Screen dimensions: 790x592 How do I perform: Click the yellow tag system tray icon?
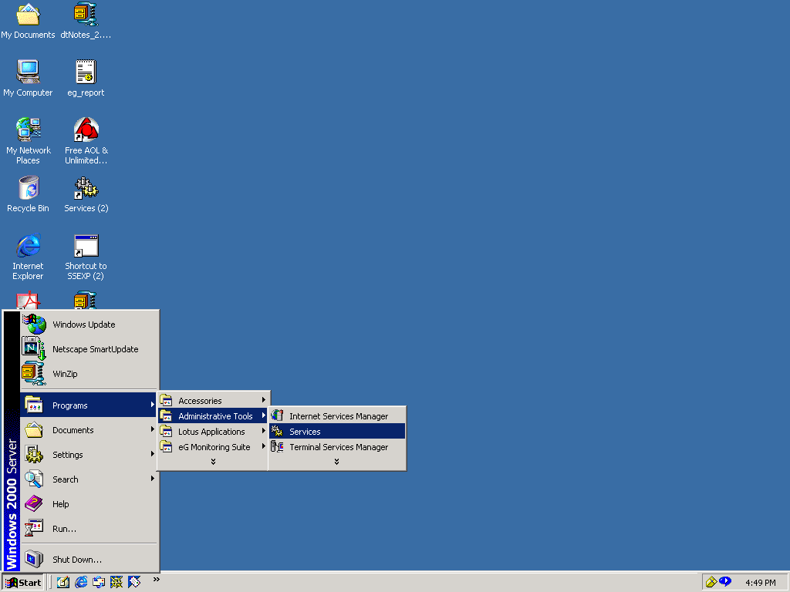711,582
